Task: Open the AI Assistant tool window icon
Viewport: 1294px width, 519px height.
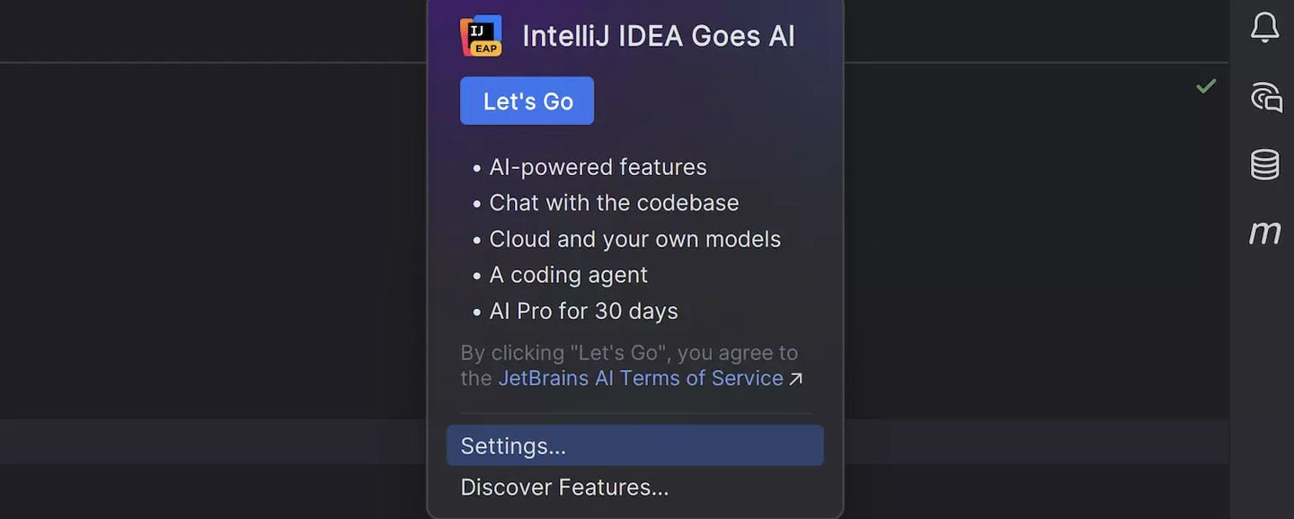Action: (x=1264, y=98)
